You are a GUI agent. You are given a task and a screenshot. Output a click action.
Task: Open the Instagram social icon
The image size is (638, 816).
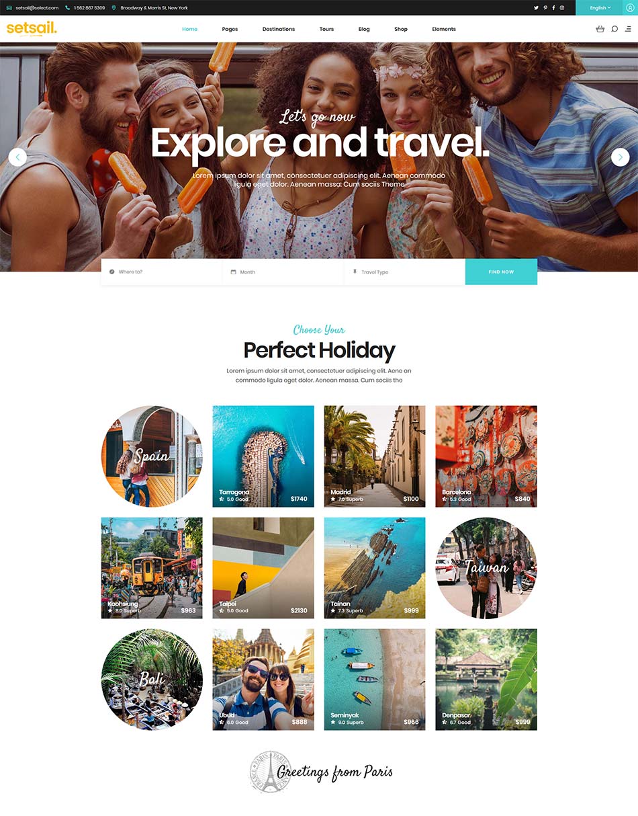pyautogui.click(x=561, y=7)
